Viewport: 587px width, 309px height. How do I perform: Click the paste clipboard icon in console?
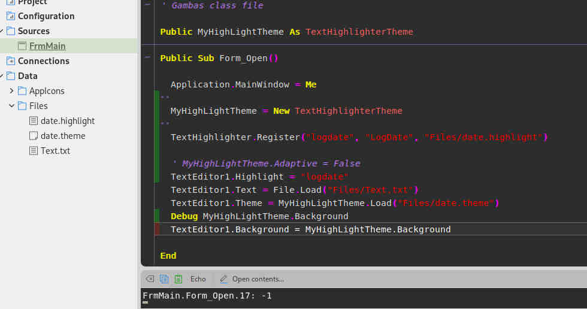point(178,279)
